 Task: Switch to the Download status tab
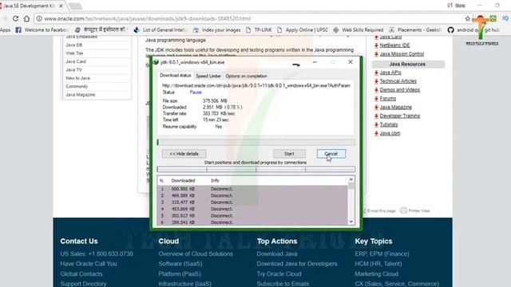(x=176, y=76)
